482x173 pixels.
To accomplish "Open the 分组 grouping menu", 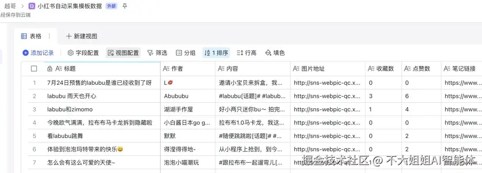I will [186, 53].
